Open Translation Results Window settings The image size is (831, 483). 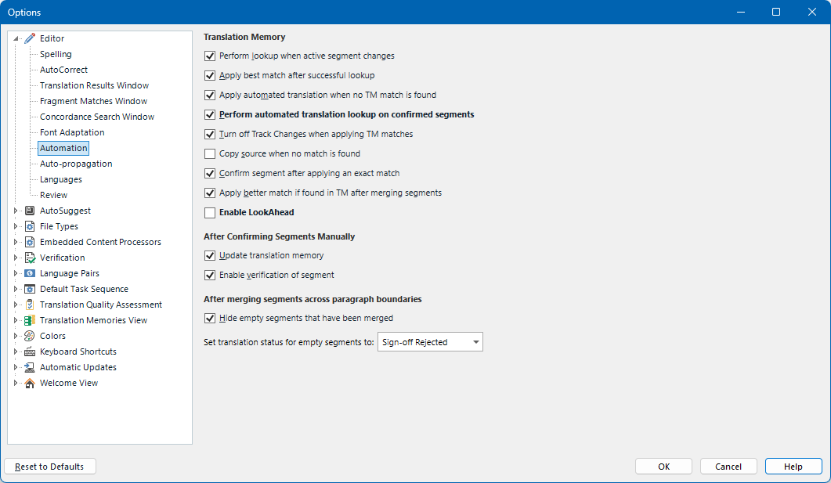[x=94, y=85]
